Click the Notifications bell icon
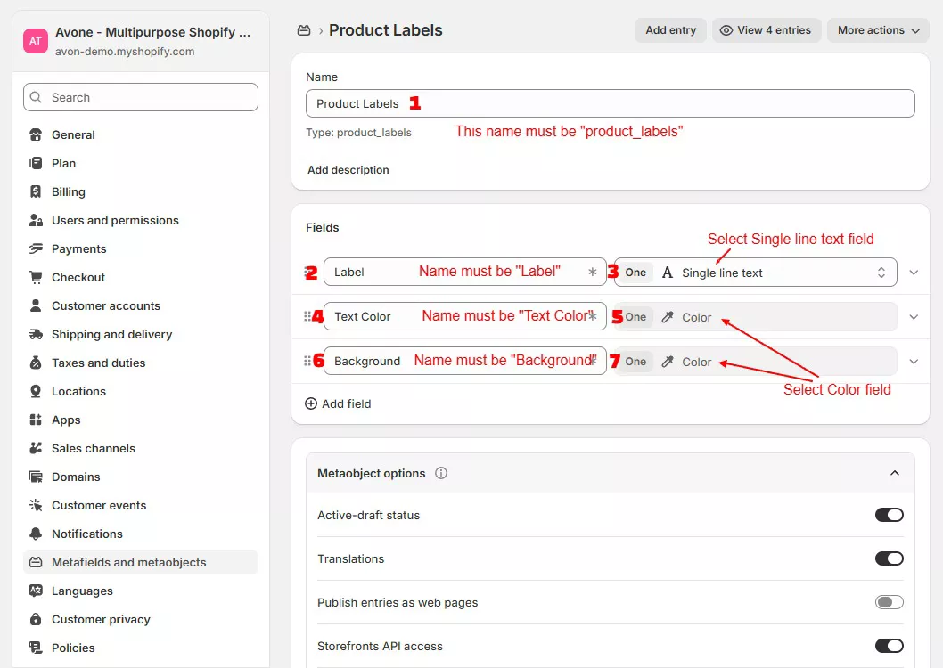This screenshot has height=668, width=943. coord(36,534)
